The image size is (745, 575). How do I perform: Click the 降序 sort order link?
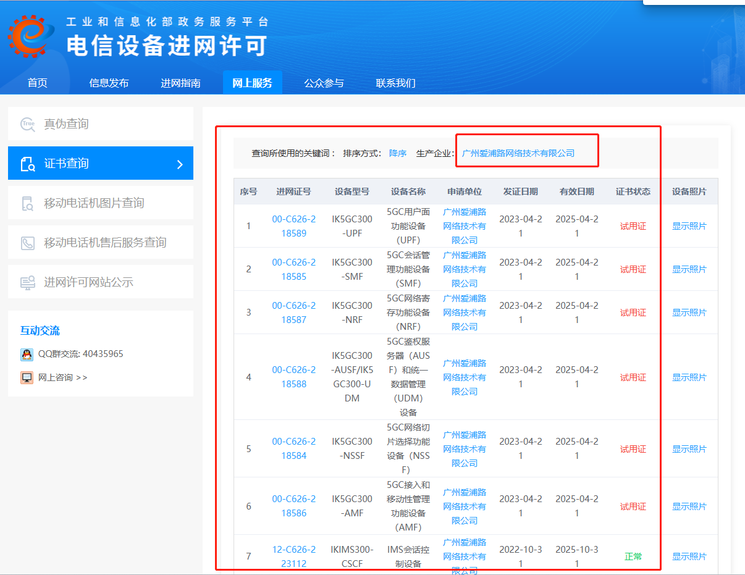click(398, 153)
